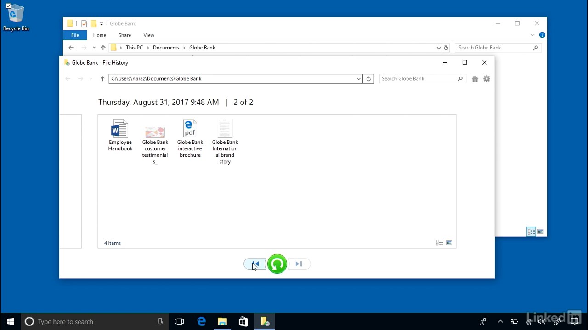588x330 pixels.
Task: Switch File History to large icons view
Action: tap(449, 243)
